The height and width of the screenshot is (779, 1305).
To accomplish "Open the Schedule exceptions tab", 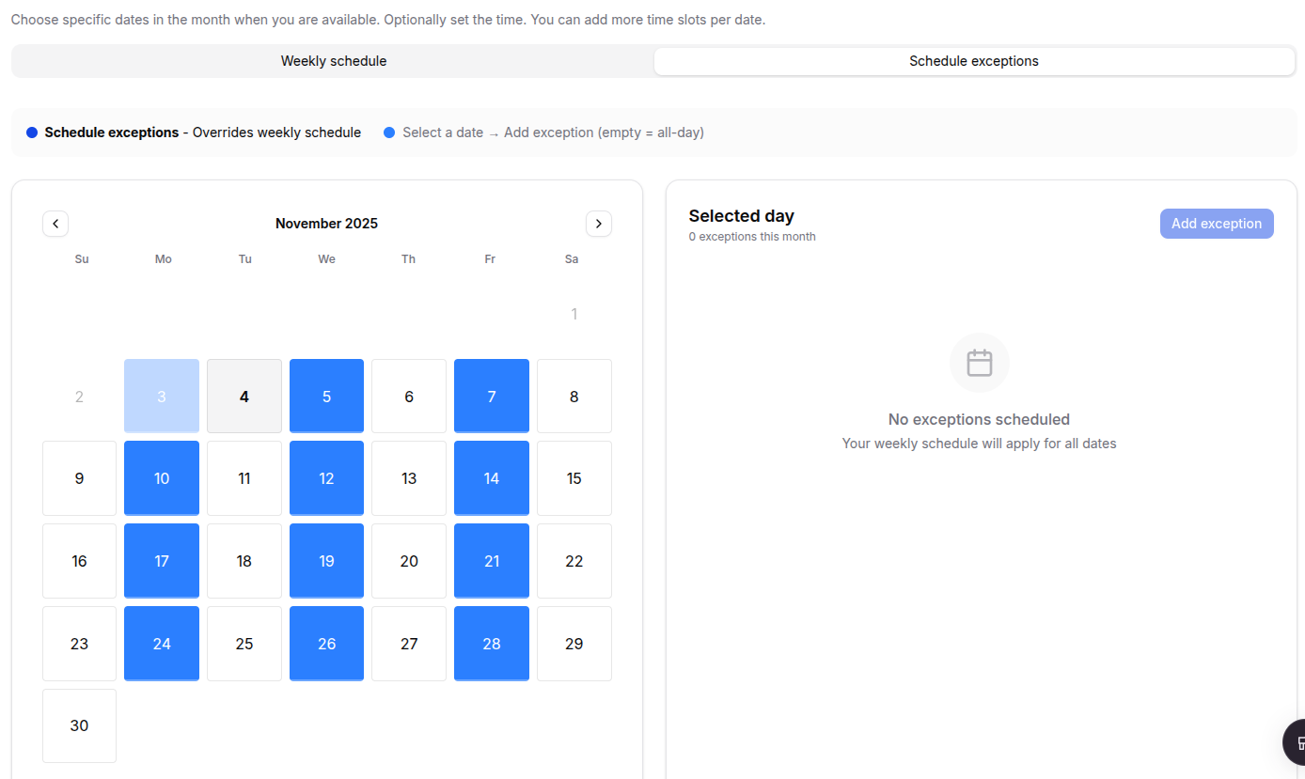I will [x=973, y=60].
